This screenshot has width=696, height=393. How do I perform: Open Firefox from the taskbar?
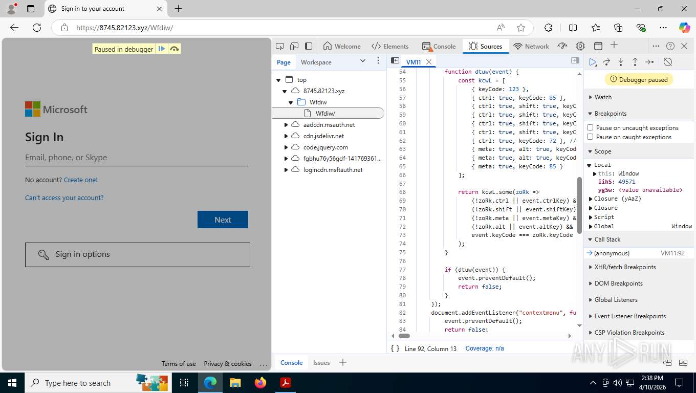tap(260, 383)
